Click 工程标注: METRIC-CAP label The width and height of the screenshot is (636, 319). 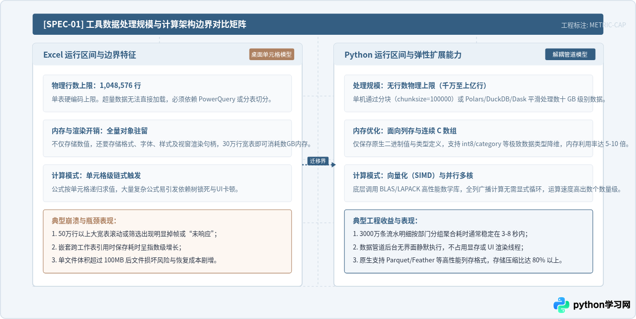[593, 25]
